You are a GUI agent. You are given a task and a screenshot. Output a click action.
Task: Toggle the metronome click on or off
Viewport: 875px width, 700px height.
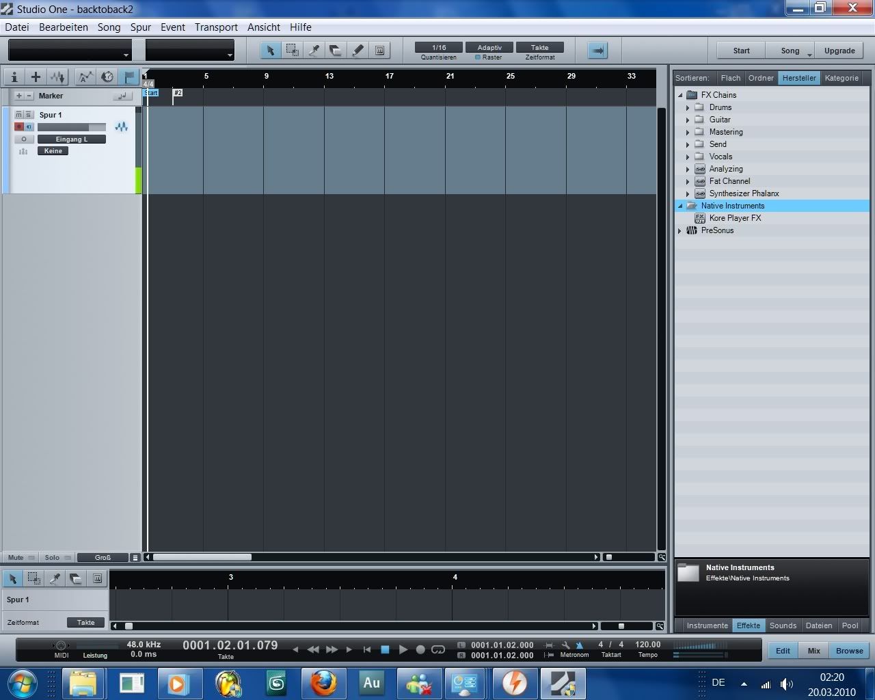(x=580, y=645)
